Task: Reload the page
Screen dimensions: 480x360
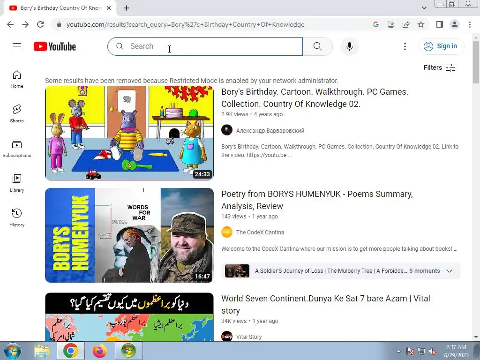Action: point(40,24)
